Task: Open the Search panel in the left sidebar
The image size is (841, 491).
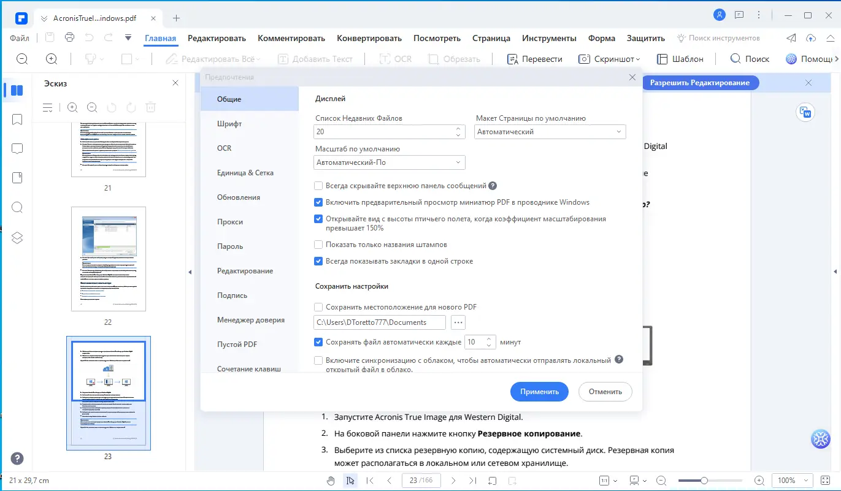Action: [17, 207]
